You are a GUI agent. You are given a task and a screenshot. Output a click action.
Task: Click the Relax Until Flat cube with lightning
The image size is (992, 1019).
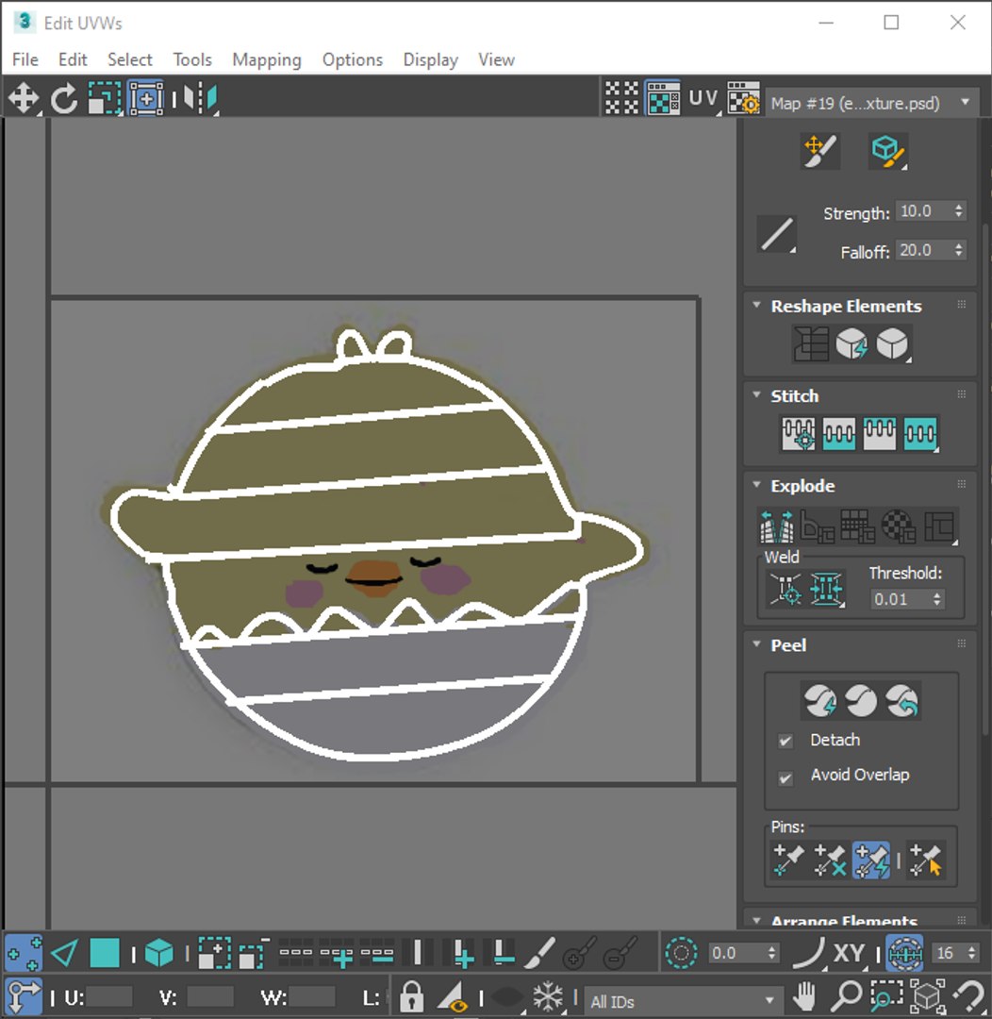click(x=851, y=343)
